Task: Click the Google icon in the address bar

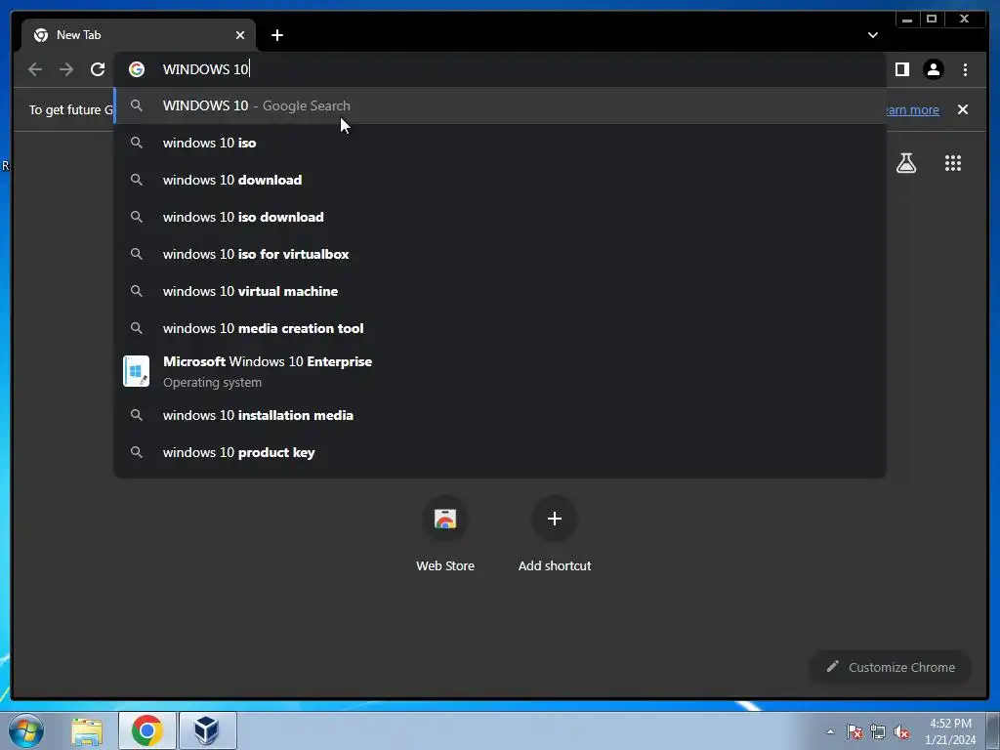Action: pyautogui.click(x=137, y=69)
